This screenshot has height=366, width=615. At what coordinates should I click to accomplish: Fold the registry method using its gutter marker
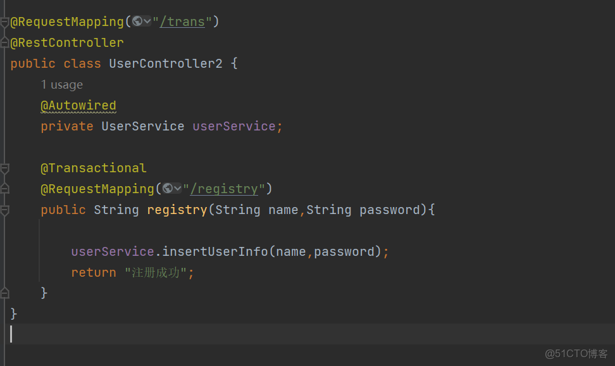click(x=5, y=210)
